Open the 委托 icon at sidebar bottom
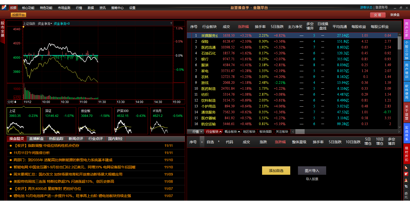 (x=406, y=195)
